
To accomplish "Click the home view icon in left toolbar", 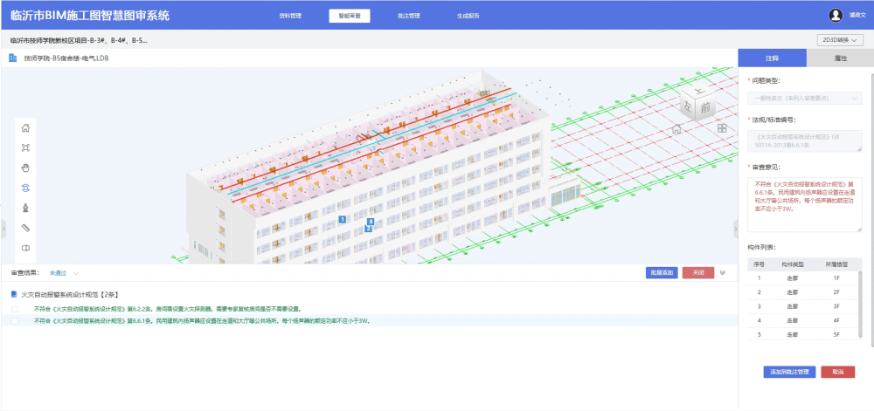I will [25, 128].
